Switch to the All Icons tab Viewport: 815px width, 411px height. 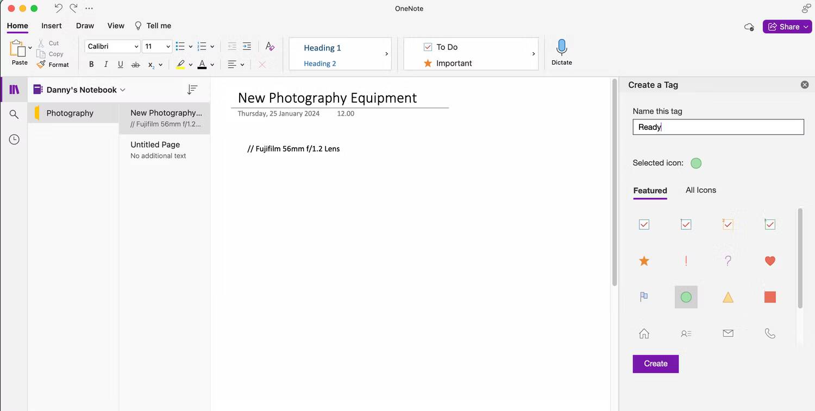(700, 190)
